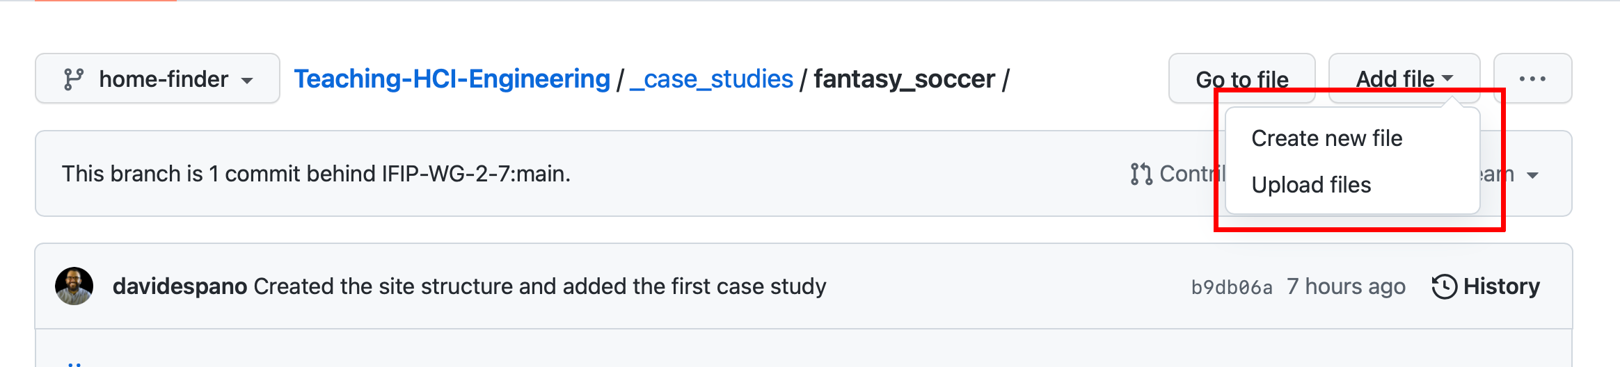Viewport: 1620px width, 367px height.
Task: Navigate to the _case_studies folder breadcrumb
Action: (x=711, y=79)
